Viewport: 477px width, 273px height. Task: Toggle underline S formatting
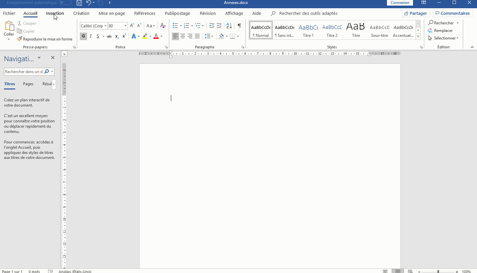coord(98,36)
